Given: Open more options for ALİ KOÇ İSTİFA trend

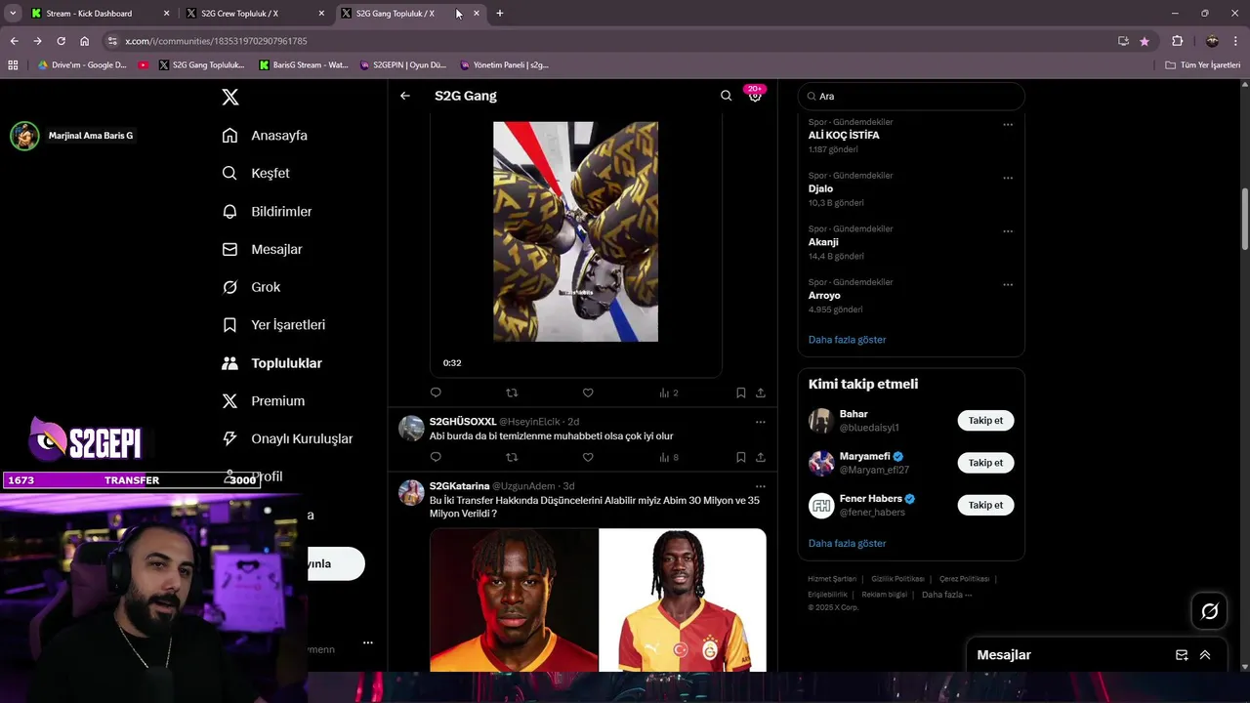Looking at the screenshot, I should pos(1008,124).
